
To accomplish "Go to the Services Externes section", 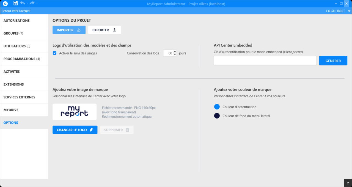I will [19, 97].
